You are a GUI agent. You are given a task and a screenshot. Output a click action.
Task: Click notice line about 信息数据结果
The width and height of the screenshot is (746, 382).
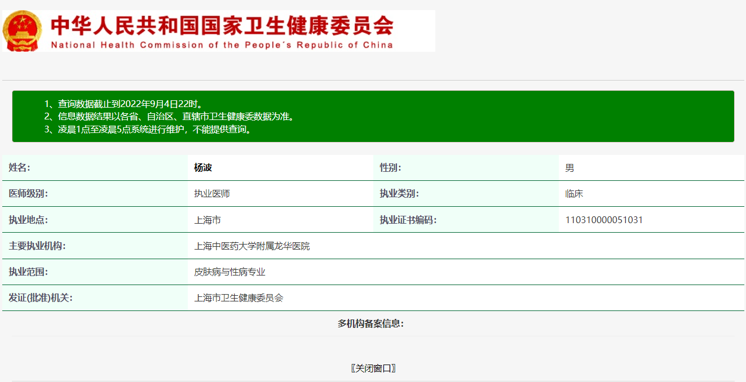170,117
